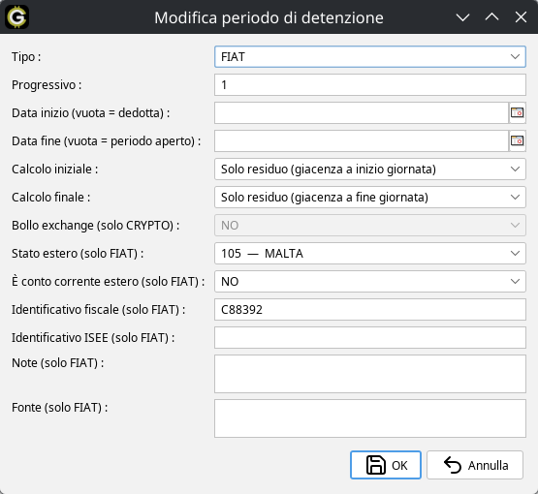Click the 'Tipo :' label

pos(26,56)
